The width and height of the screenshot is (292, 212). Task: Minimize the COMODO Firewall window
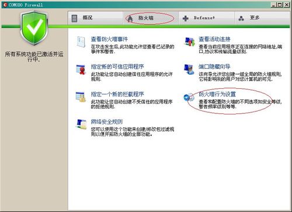point(274,5)
